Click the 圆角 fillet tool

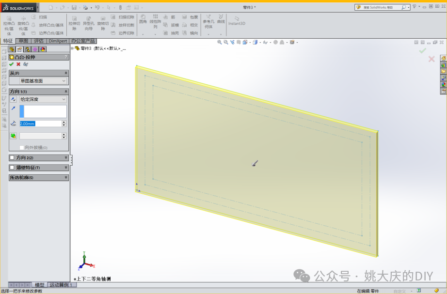tap(143, 19)
